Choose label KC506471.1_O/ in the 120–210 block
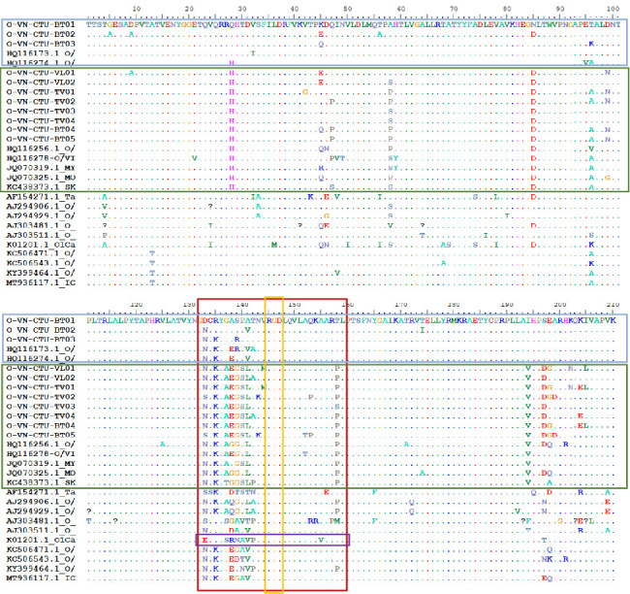The height and width of the screenshot is (594, 630). (x=41, y=549)
